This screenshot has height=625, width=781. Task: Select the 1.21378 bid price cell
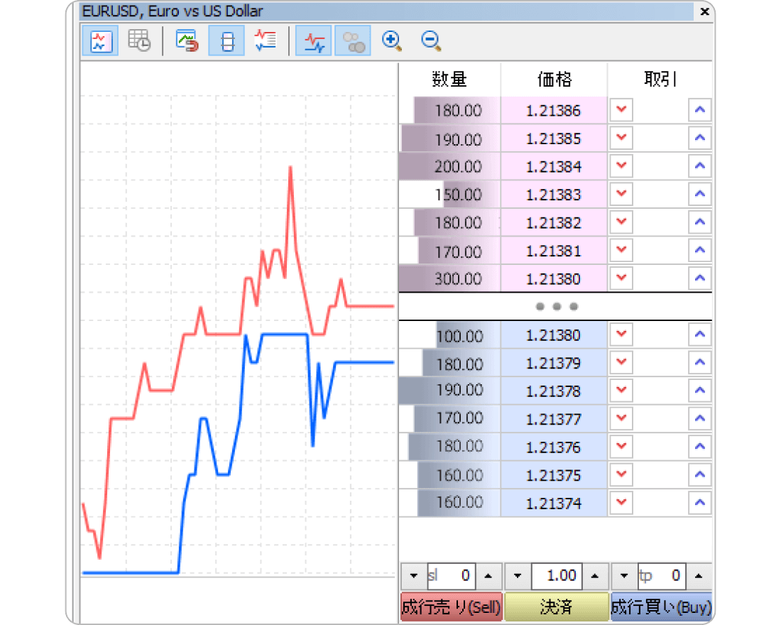(x=554, y=390)
